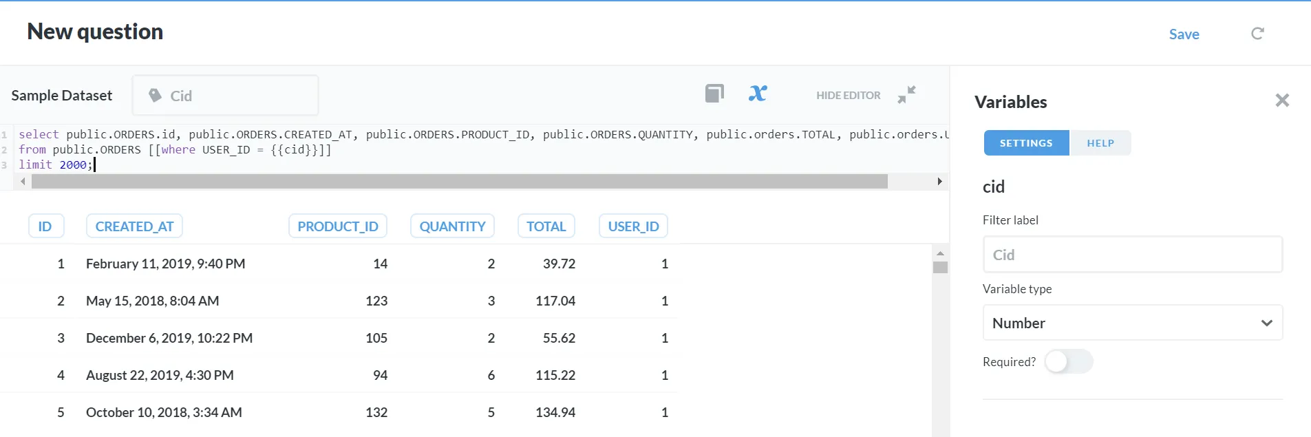This screenshot has height=437, width=1311.
Task: Click the SQL line with {{cid}} variable
Action: (x=175, y=149)
